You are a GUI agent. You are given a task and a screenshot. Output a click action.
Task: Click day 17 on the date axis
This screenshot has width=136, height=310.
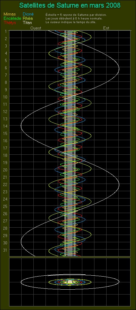pyautogui.click(x=5, y=148)
